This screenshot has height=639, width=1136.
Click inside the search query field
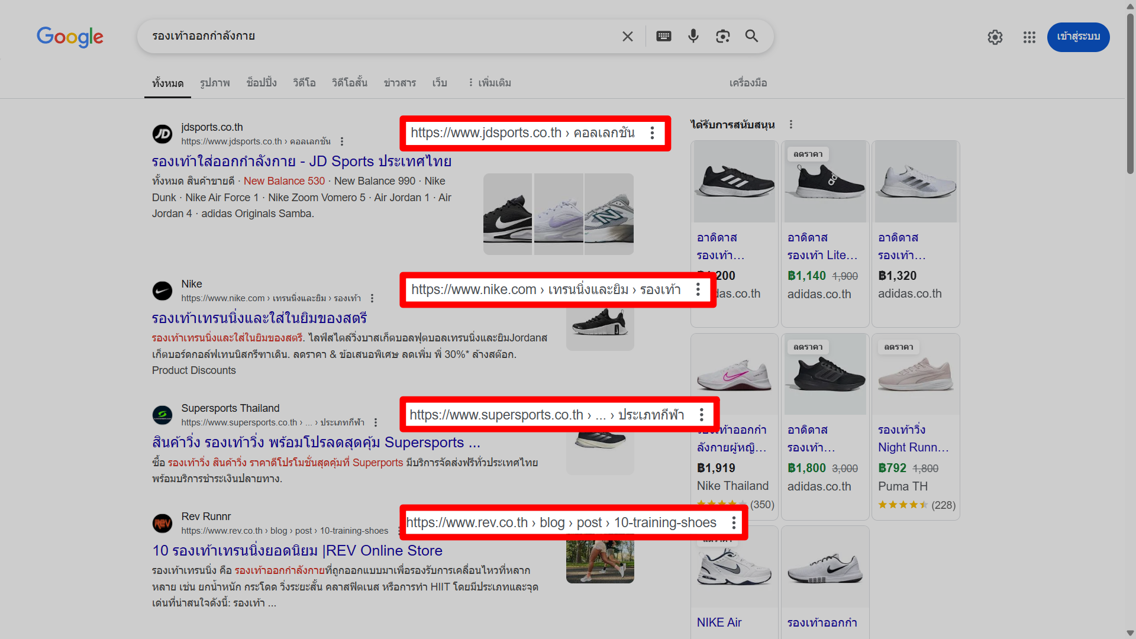pos(379,36)
